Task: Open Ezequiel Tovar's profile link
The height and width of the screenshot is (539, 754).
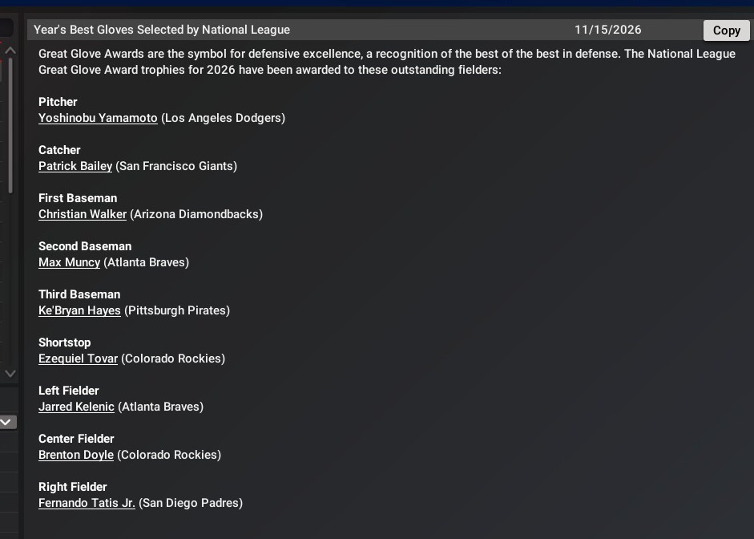Action: pos(78,359)
